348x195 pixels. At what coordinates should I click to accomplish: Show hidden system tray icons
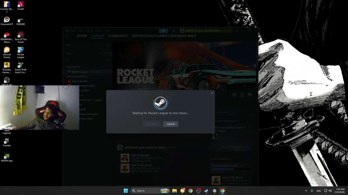(306, 191)
